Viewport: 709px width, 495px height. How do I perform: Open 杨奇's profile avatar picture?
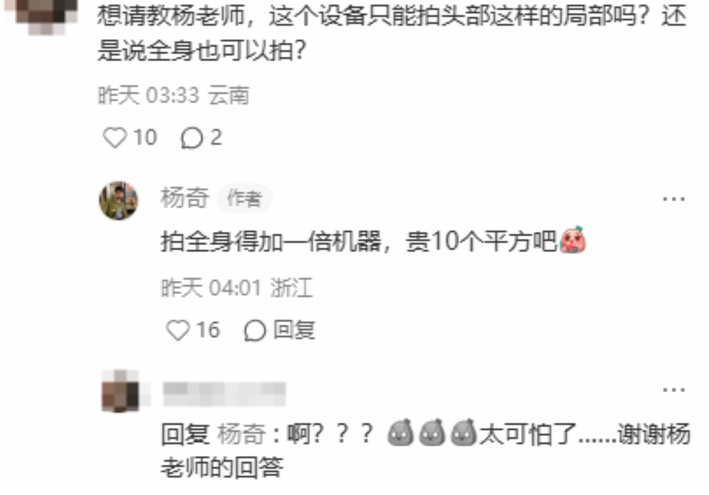pyautogui.click(x=119, y=200)
